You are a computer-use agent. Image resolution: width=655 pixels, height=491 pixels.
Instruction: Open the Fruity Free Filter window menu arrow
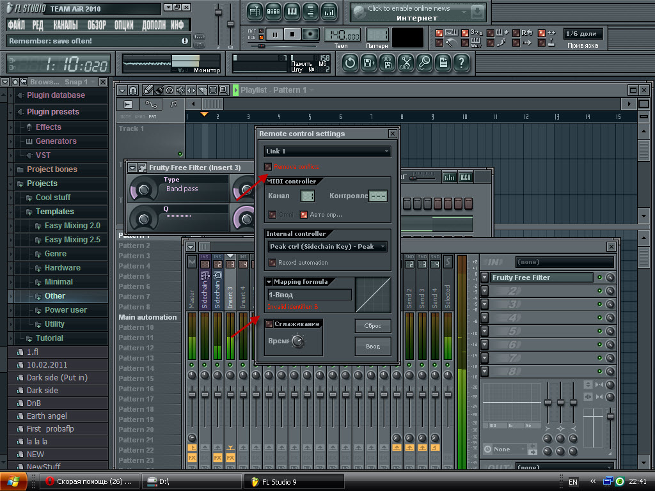pos(132,168)
